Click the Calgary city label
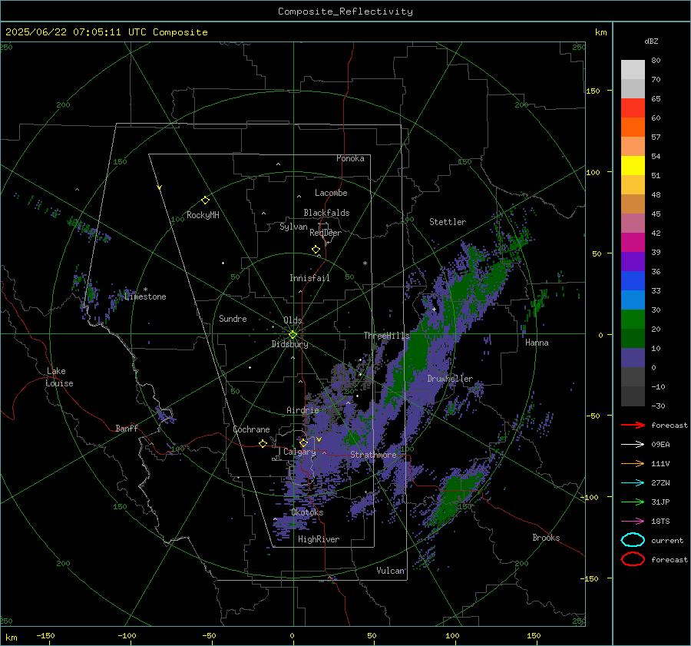Screen dimensions: 691x646 tap(299, 452)
